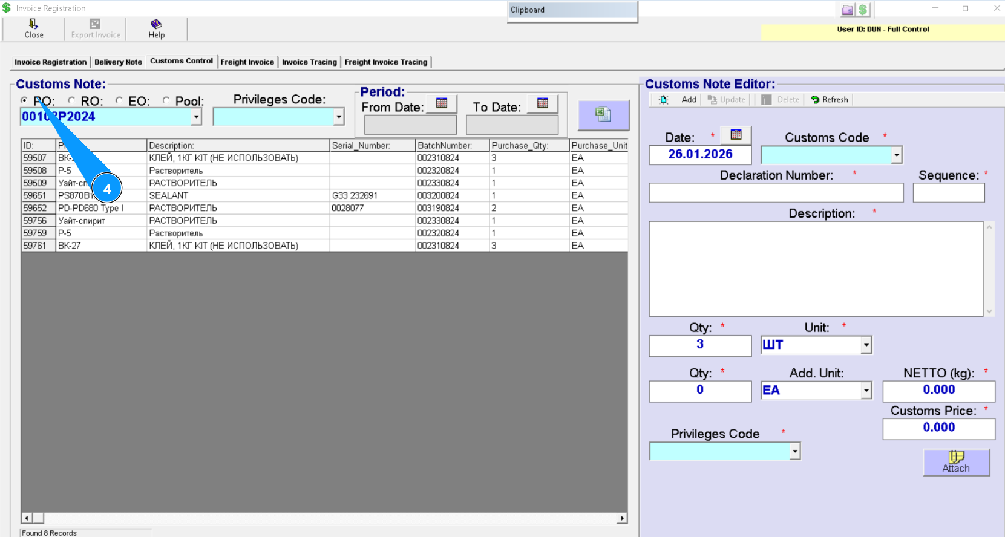Open the From Date calendar picker
The height and width of the screenshot is (537, 1005).
(442, 103)
